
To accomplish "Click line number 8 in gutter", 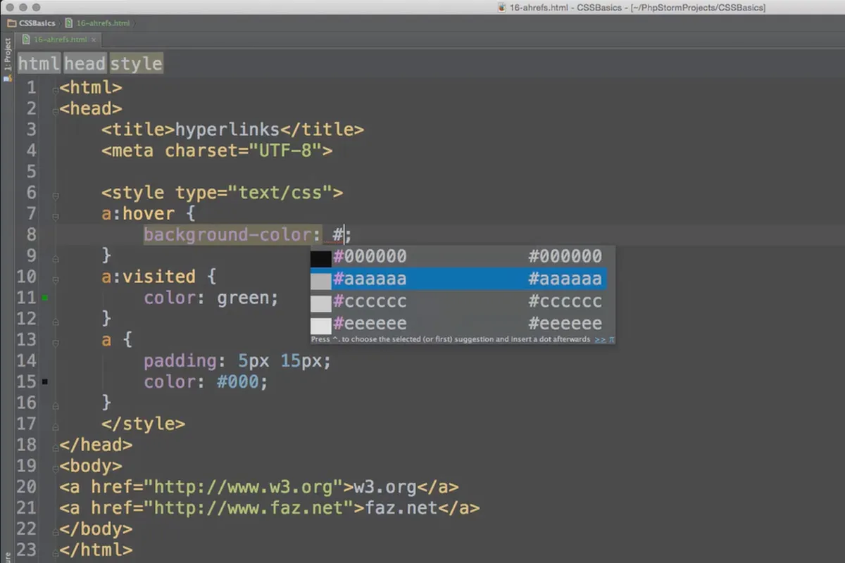I will point(31,234).
